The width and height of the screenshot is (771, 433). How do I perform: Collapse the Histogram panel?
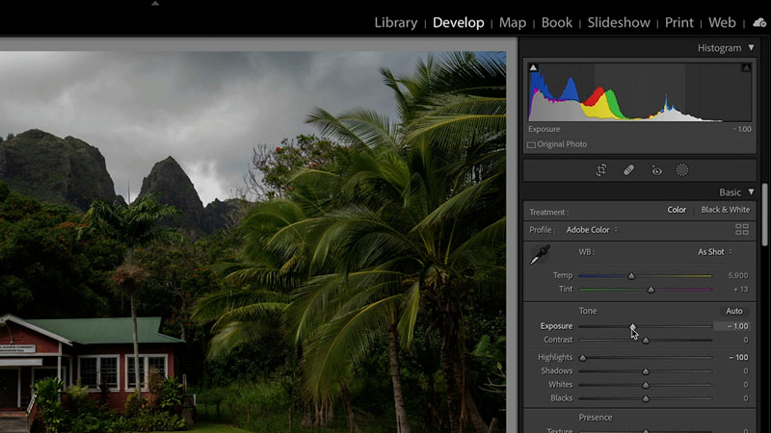[x=751, y=47]
